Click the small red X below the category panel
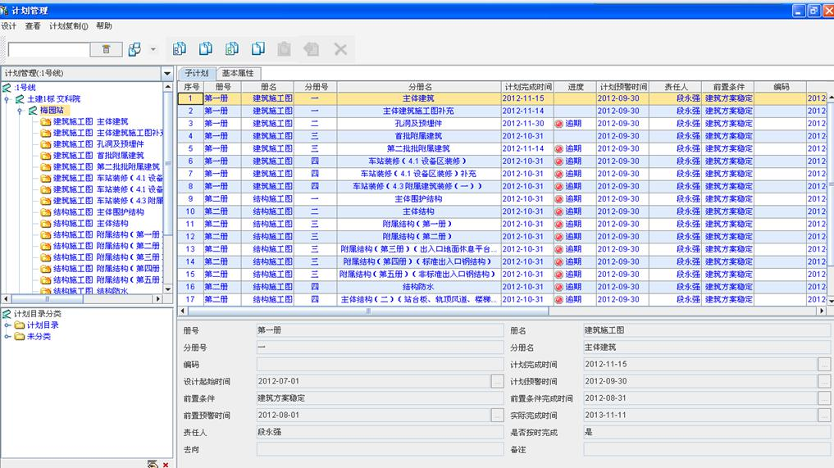The height and width of the screenshot is (468, 834). 166,465
